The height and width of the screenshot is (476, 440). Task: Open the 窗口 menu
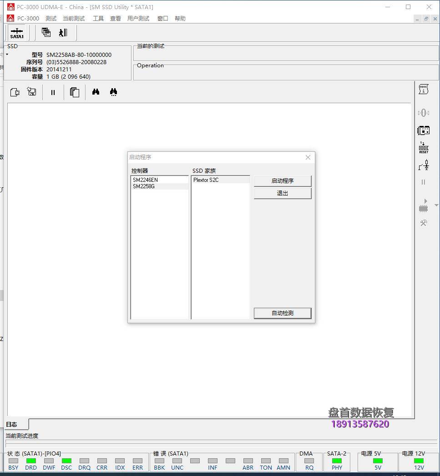(x=163, y=19)
